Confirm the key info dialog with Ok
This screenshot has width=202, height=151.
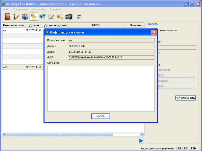101,116
